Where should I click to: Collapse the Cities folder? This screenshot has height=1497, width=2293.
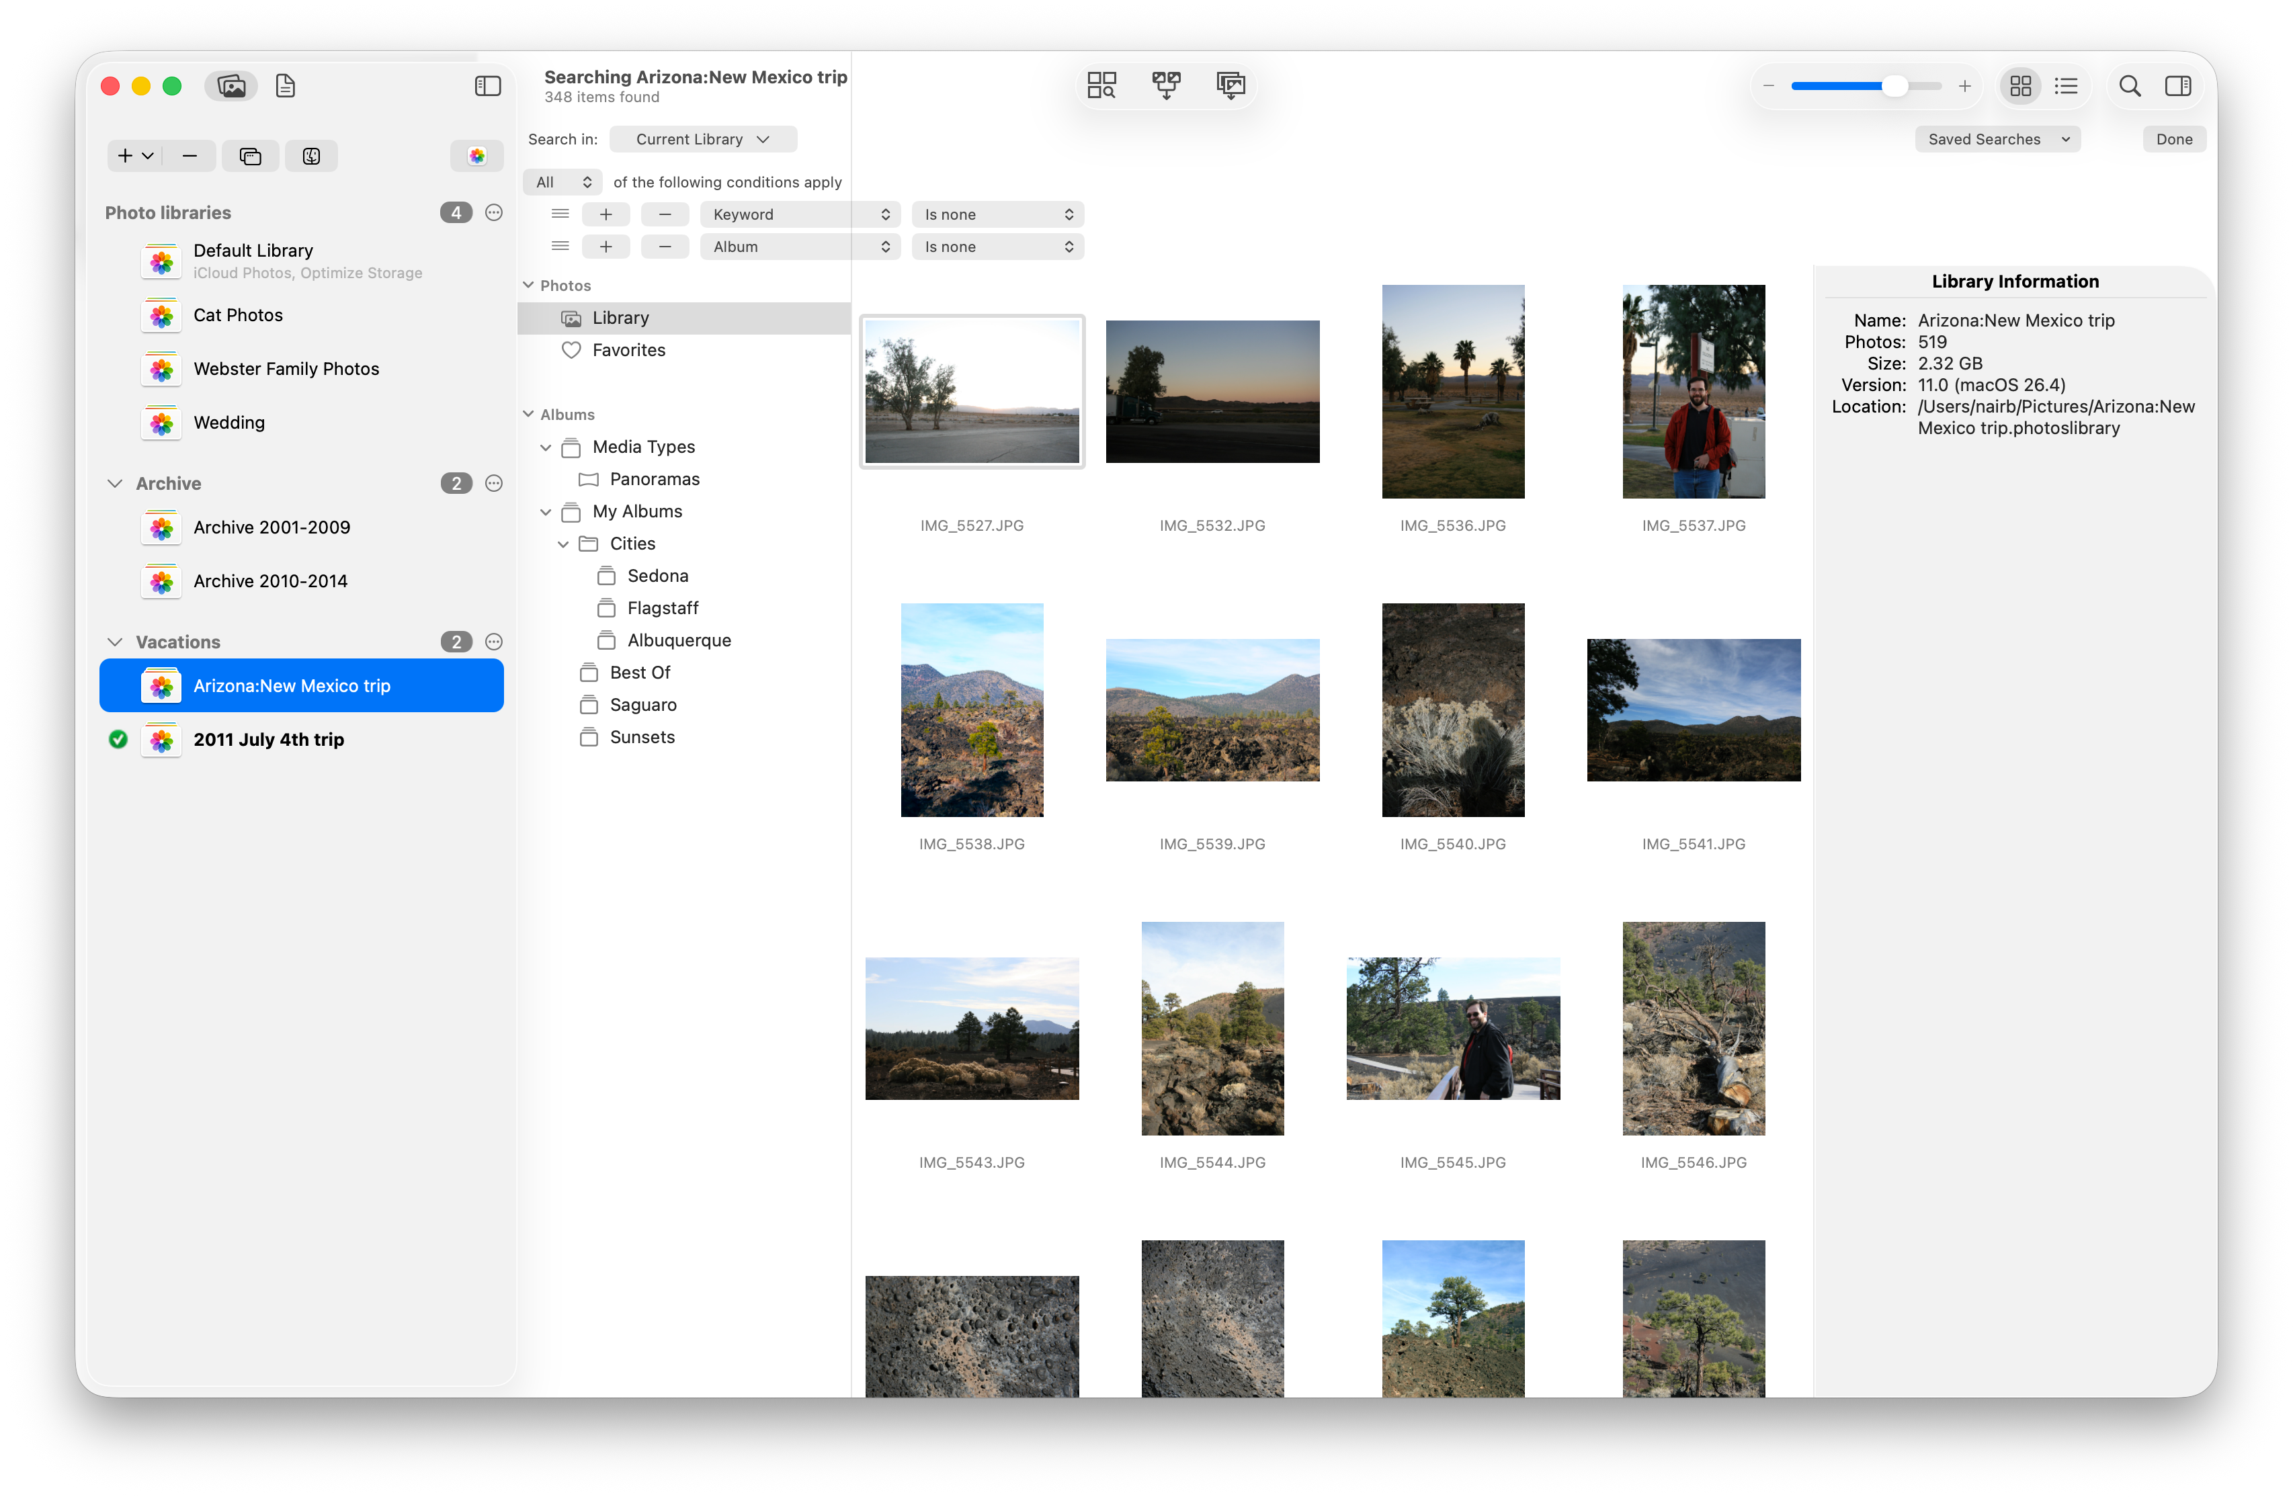(x=564, y=544)
